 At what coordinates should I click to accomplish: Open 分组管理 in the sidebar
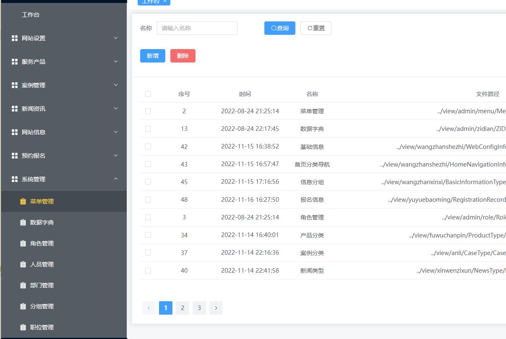[42, 306]
